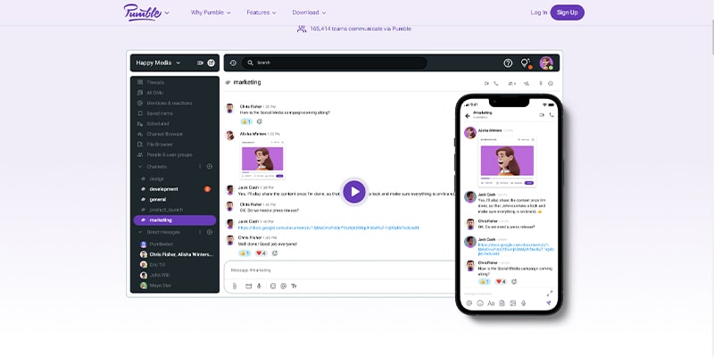Click the attach file paperclip icon

(x=235, y=286)
